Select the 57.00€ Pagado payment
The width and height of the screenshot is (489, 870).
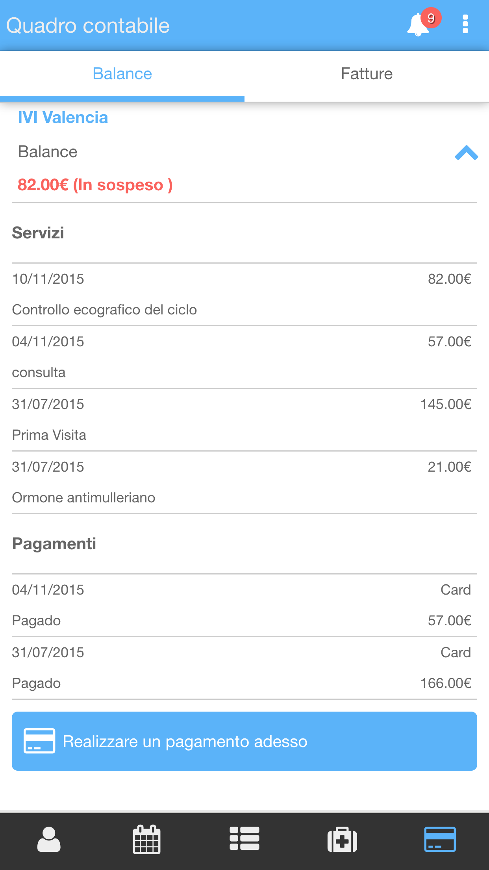coord(244,605)
